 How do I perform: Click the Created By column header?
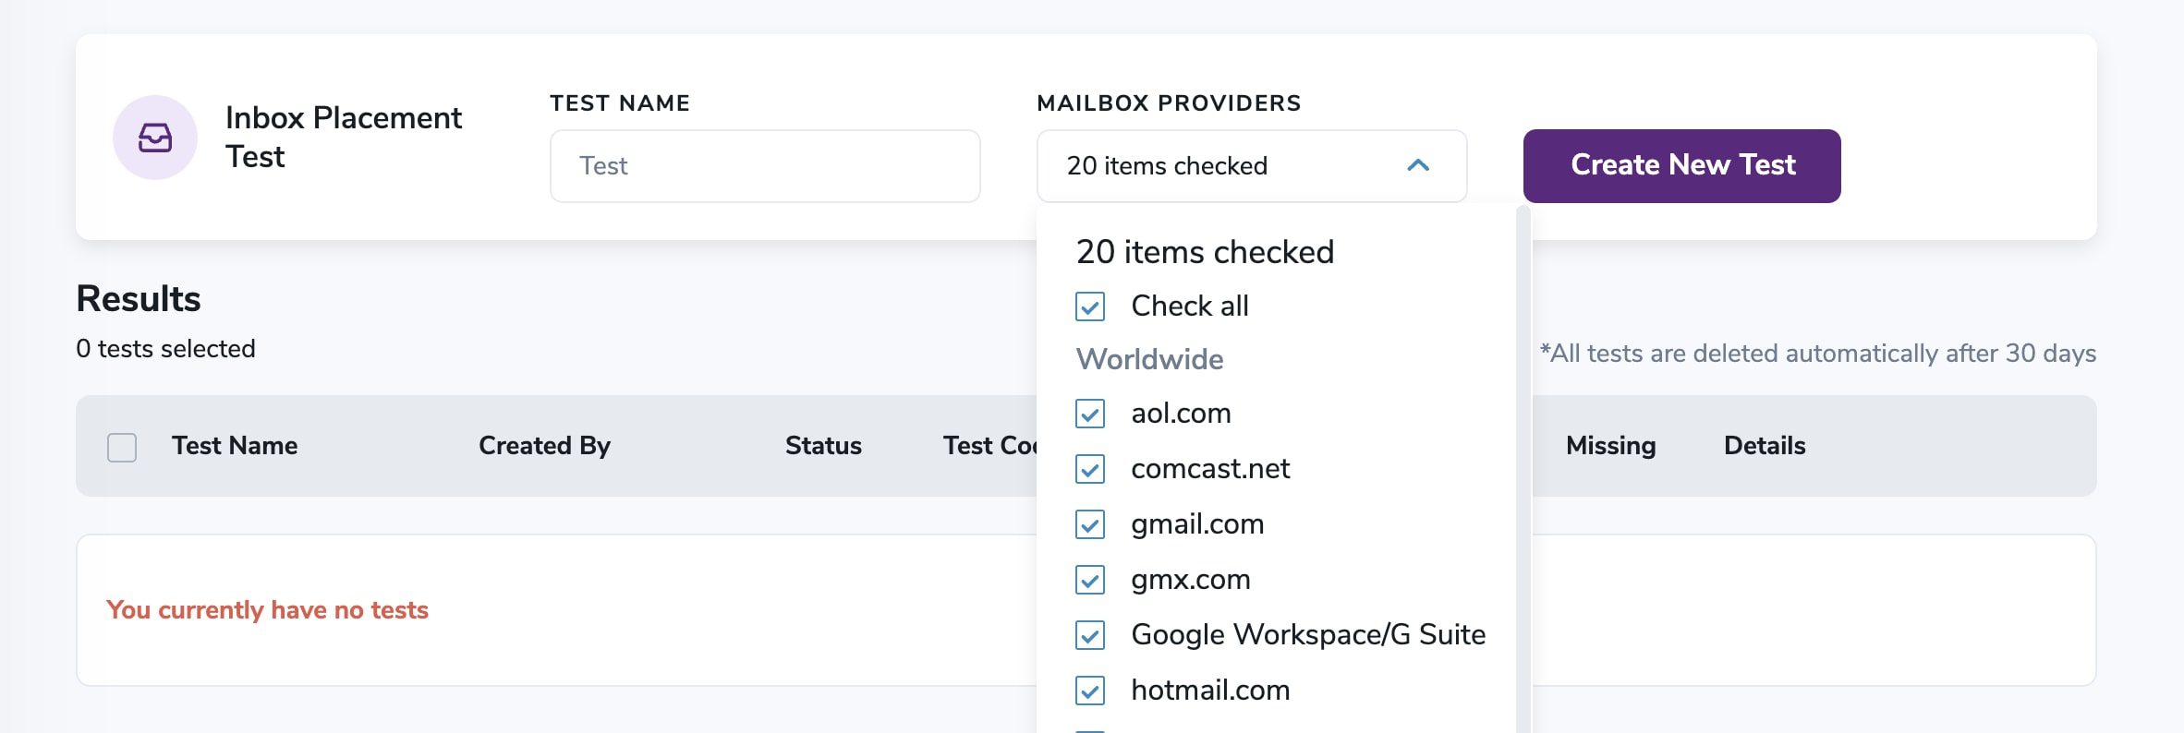point(544,446)
